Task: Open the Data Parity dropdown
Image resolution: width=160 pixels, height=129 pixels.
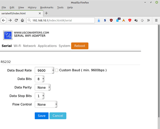Action: pyautogui.click(x=42, y=87)
